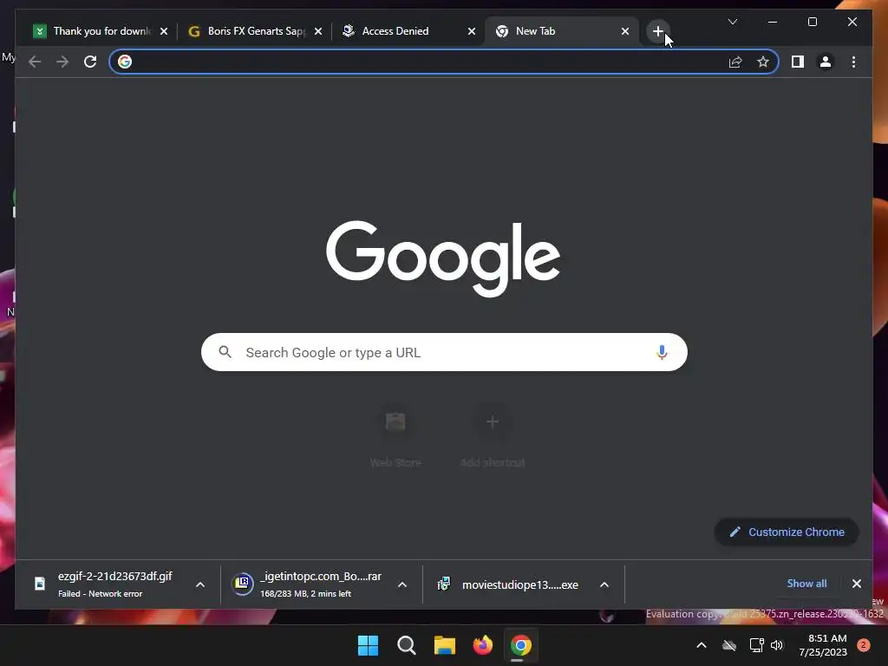Reload the current page
This screenshot has height=666, width=888.
pos(90,62)
